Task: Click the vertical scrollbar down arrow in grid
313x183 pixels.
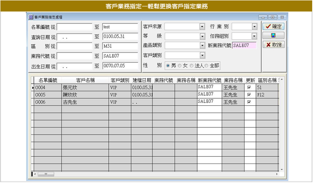Action: coord(282,169)
